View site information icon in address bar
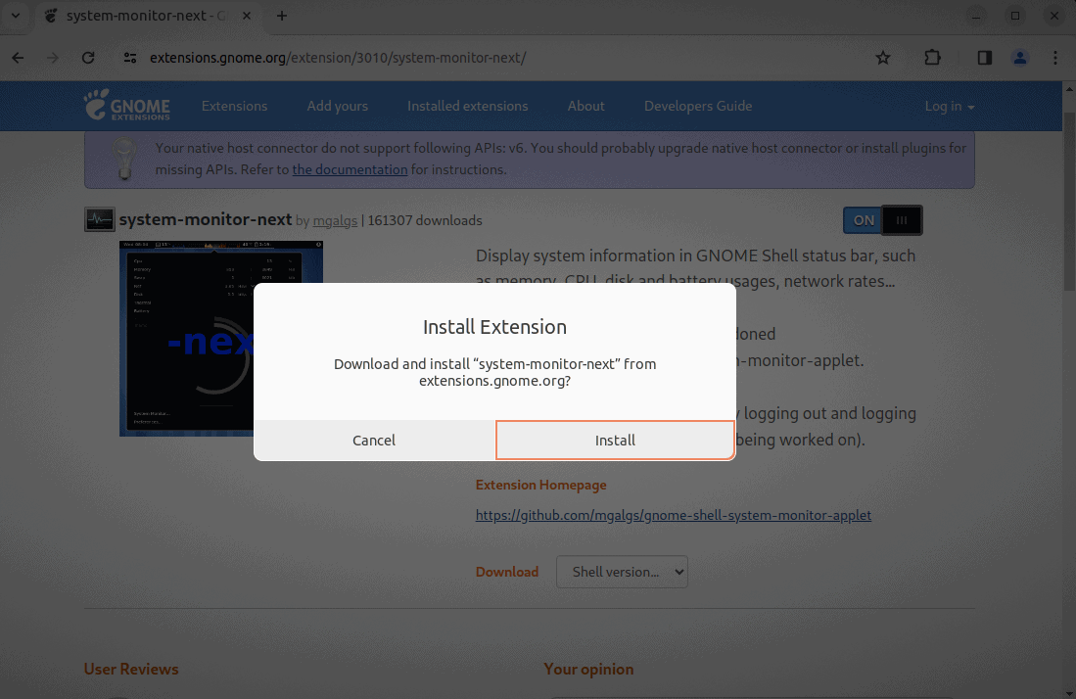This screenshot has height=699, width=1076. 129,58
